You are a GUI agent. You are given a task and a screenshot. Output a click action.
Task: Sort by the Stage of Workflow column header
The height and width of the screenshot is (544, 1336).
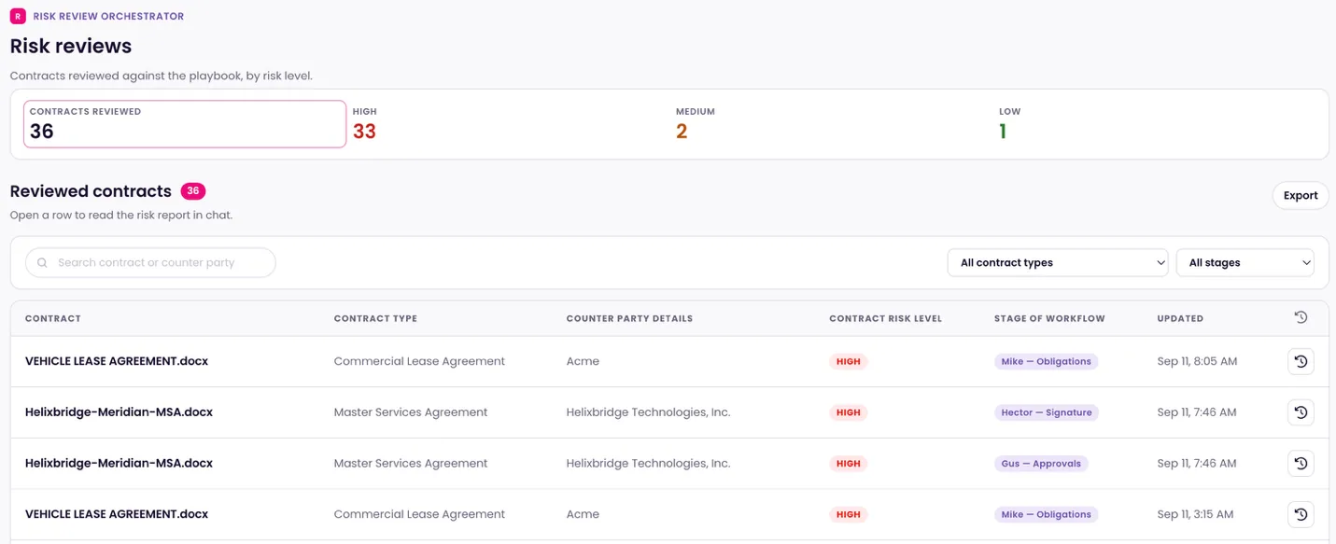coord(1049,318)
